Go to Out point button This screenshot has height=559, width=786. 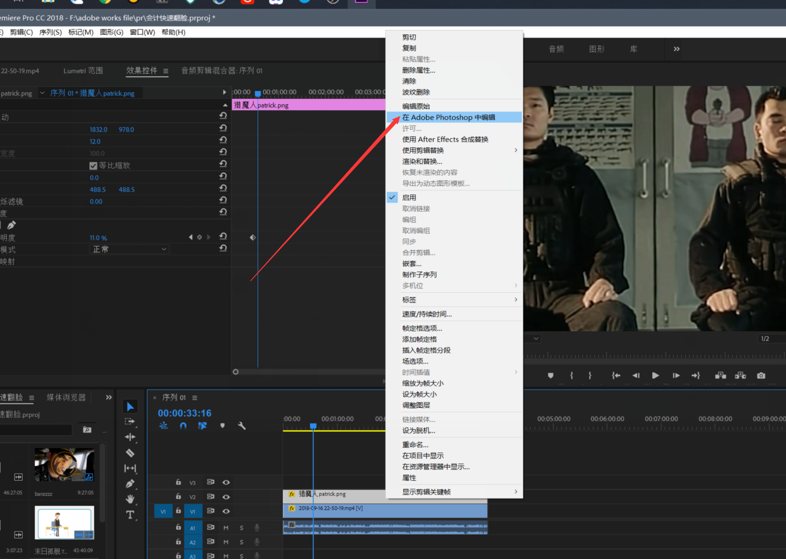point(695,376)
